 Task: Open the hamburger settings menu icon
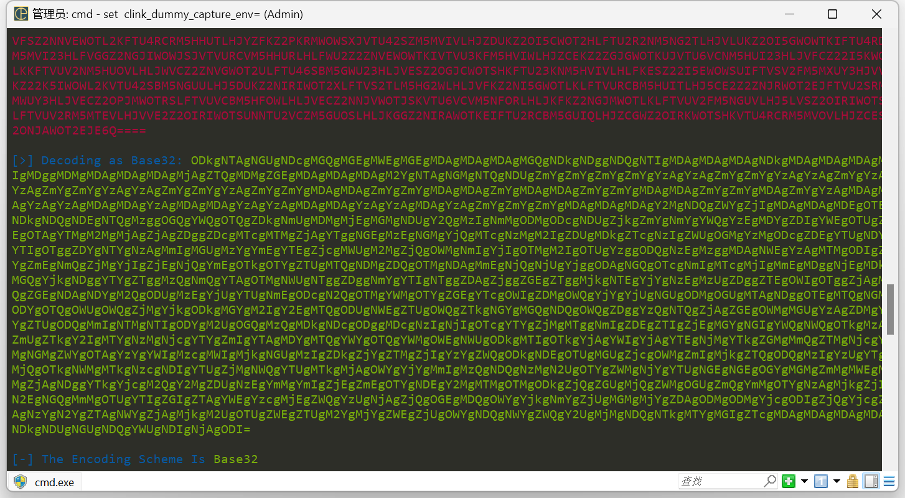889,481
